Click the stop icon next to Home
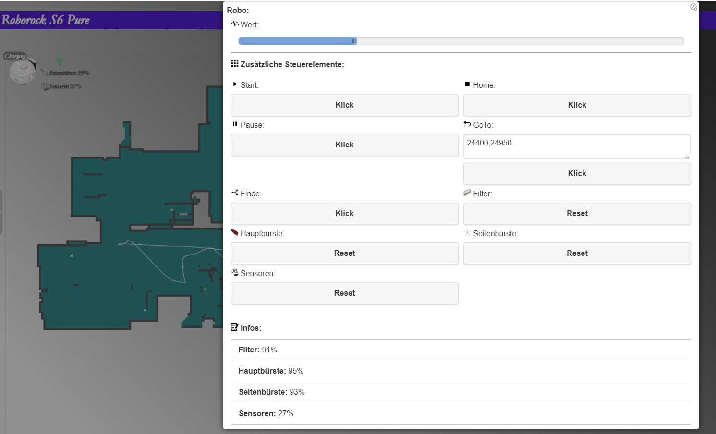This screenshot has height=434, width=716. [467, 84]
